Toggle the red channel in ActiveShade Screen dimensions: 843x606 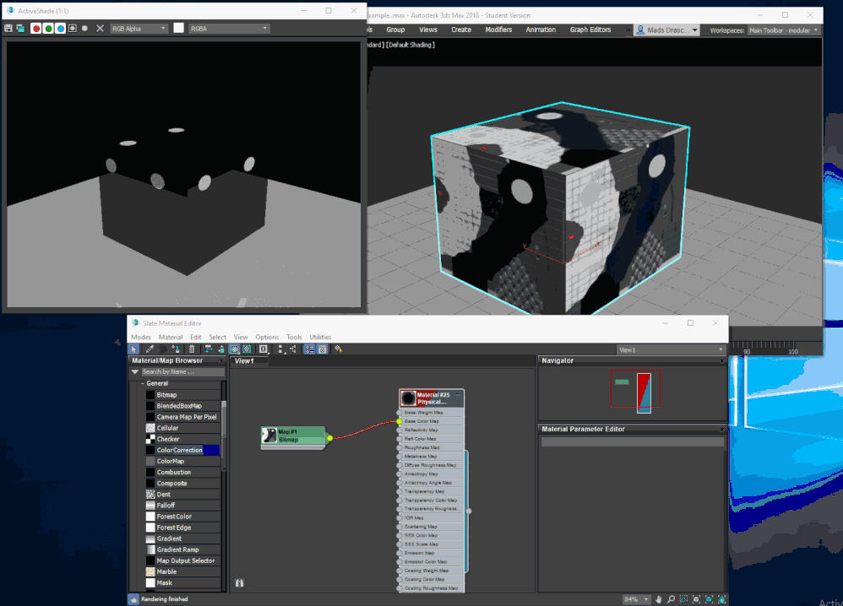[36, 28]
